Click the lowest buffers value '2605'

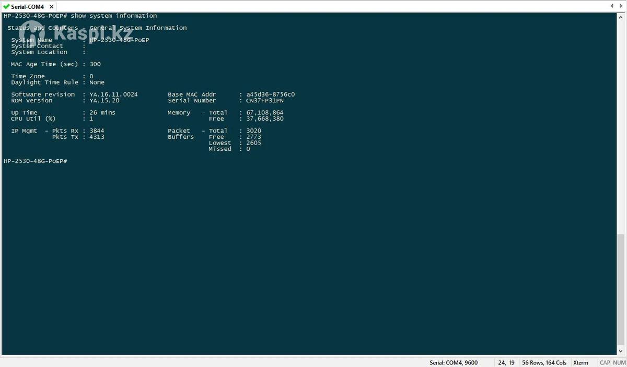253,143
